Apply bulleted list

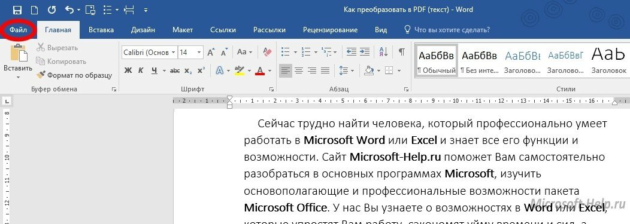click(285, 52)
